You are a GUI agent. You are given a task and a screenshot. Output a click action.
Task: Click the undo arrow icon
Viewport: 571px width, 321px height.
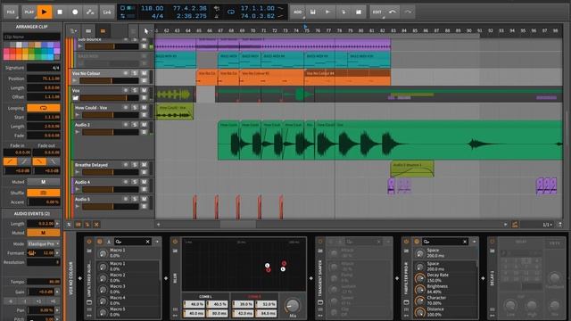click(393, 12)
